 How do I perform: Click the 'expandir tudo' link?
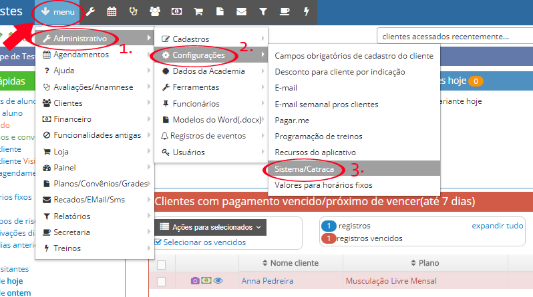point(497,226)
